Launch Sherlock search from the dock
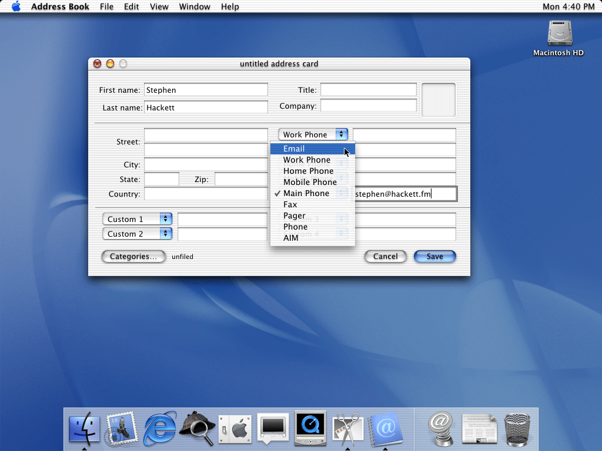The height and width of the screenshot is (451, 602). [196, 429]
